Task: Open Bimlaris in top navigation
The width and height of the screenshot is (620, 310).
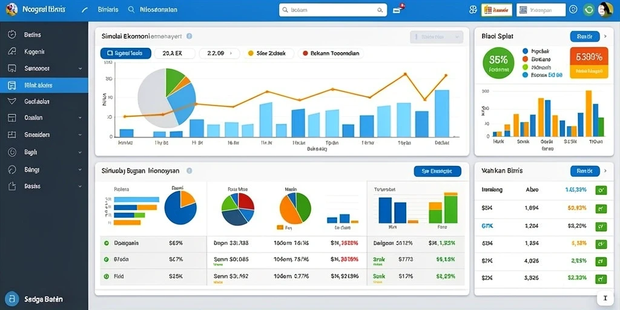Action: coord(108,10)
